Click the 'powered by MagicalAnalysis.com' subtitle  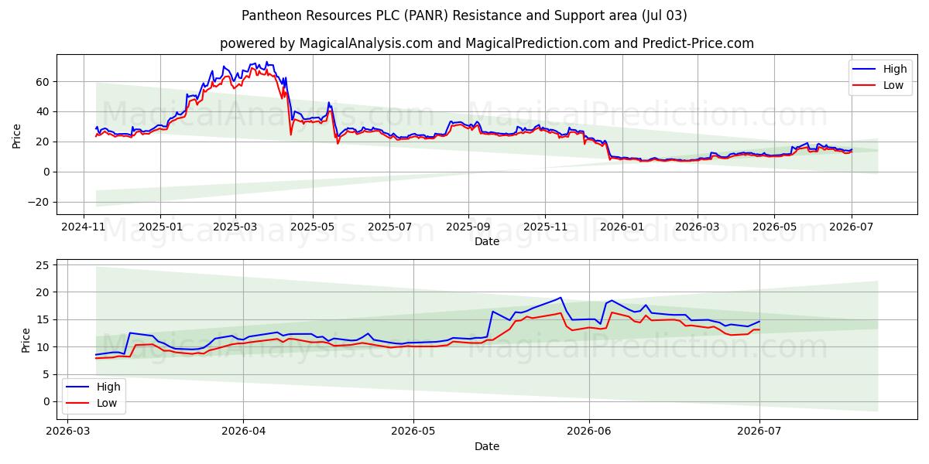click(x=326, y=43)
